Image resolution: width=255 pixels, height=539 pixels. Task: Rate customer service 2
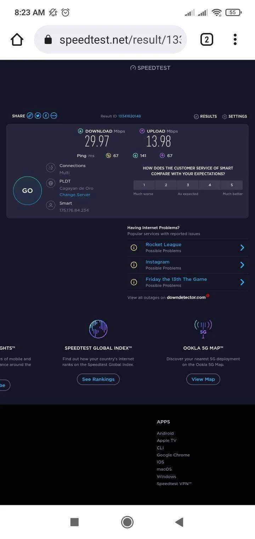[166, 185]
